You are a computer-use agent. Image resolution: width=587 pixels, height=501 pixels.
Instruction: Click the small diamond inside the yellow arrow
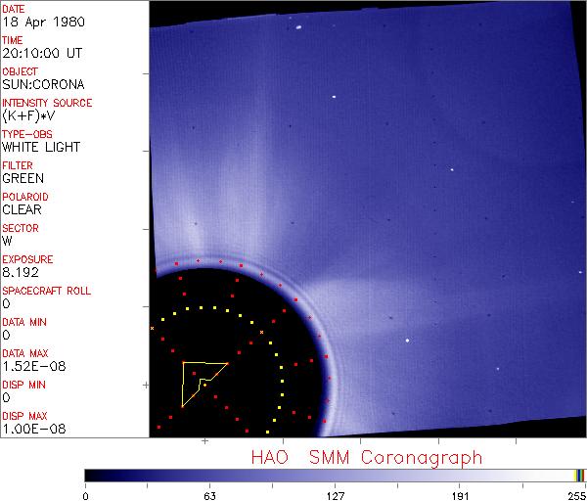204,385
